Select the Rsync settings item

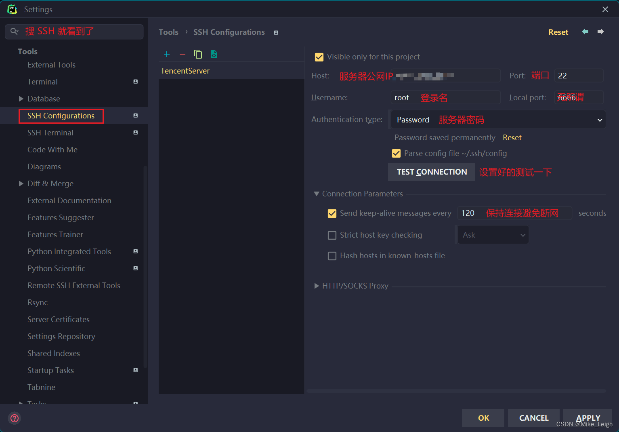(38, 302)
